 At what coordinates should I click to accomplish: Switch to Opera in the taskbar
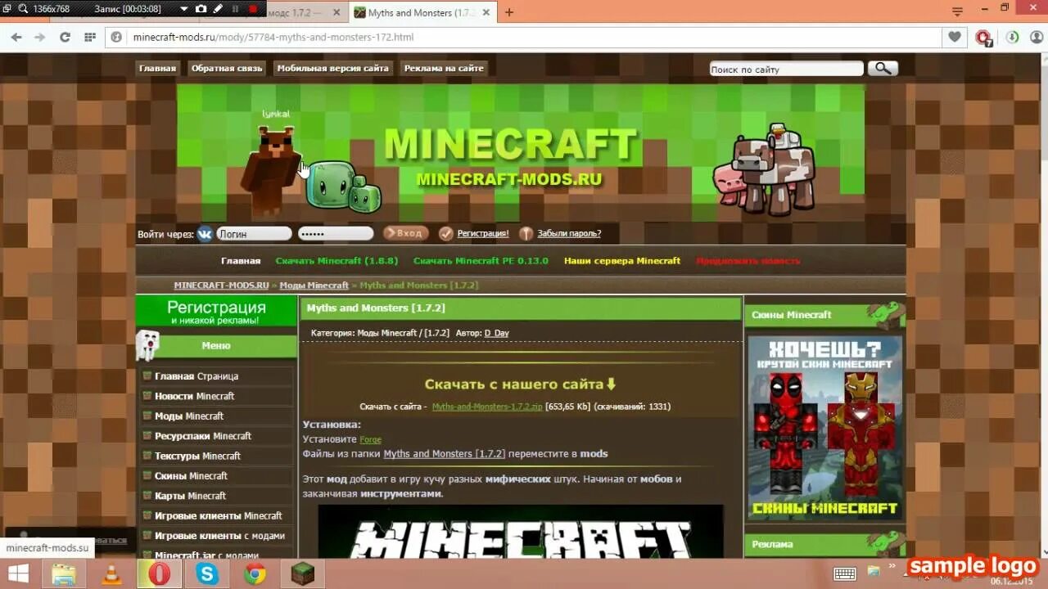click(159, 573)
